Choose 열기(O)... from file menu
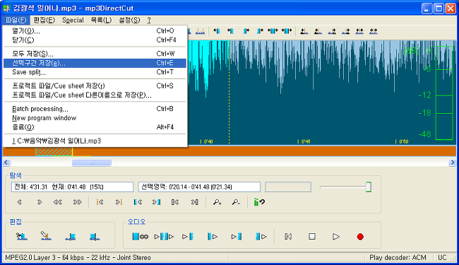The width and height of the screenshot is (459, 265). click(x=95, y=31)
